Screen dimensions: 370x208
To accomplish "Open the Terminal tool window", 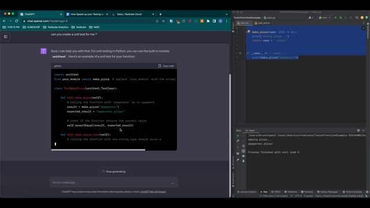I will [307, 192].
